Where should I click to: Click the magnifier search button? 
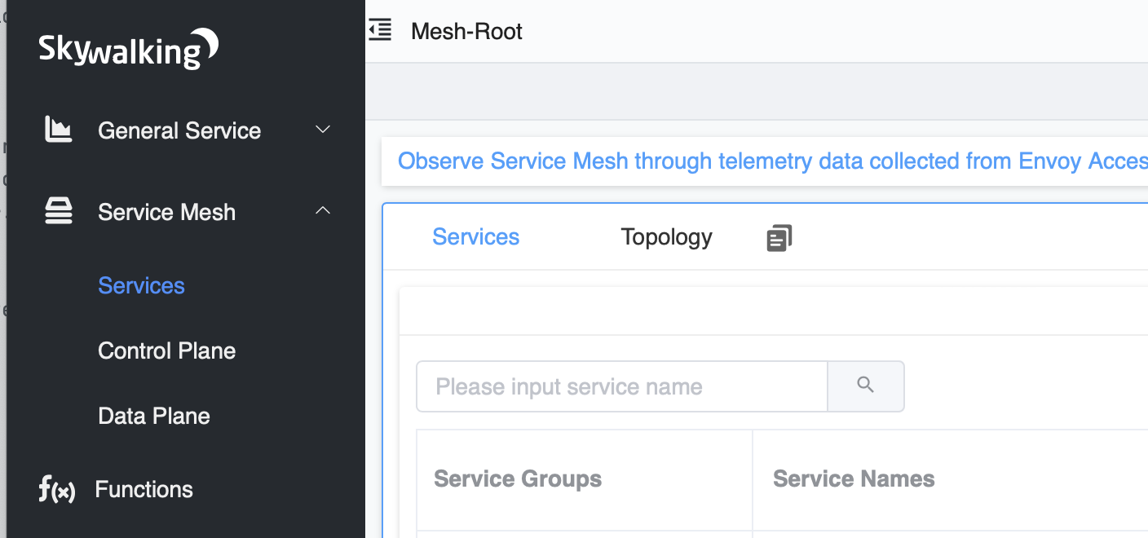pos(866,386)
